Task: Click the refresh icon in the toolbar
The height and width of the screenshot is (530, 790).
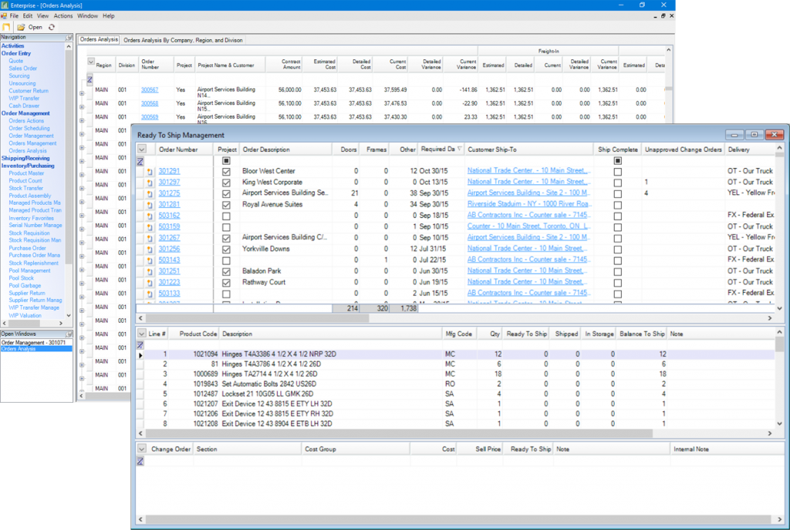Action: [x=51, y=27]
